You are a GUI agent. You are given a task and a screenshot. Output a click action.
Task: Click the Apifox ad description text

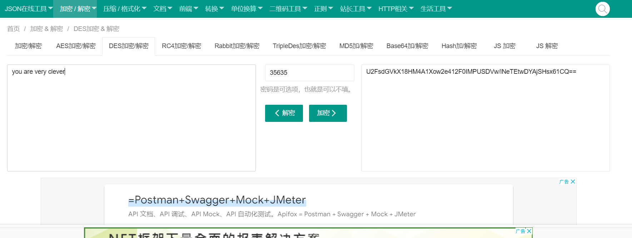tap(272, 214)
